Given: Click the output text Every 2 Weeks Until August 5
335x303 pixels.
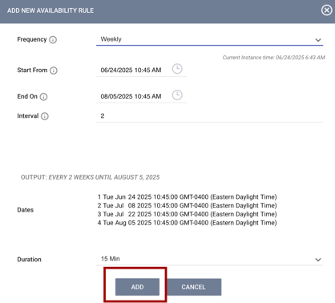Looking at the screenshot, I should point(104,177).
